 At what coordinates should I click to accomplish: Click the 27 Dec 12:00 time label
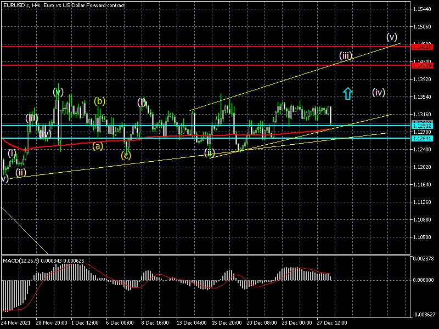pos(332,322)
